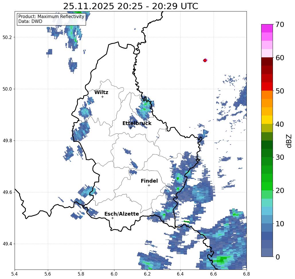Click the yellow swatch just above 40 dBZ

click(267, 120)
